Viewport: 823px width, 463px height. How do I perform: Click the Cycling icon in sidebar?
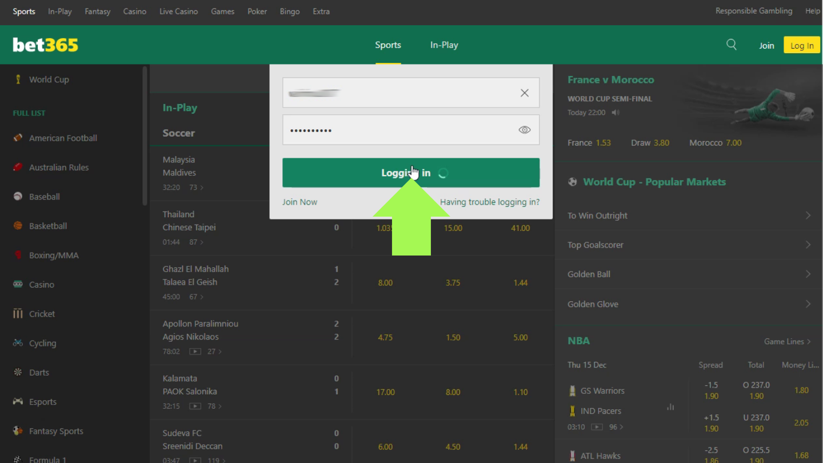[18, 343]
